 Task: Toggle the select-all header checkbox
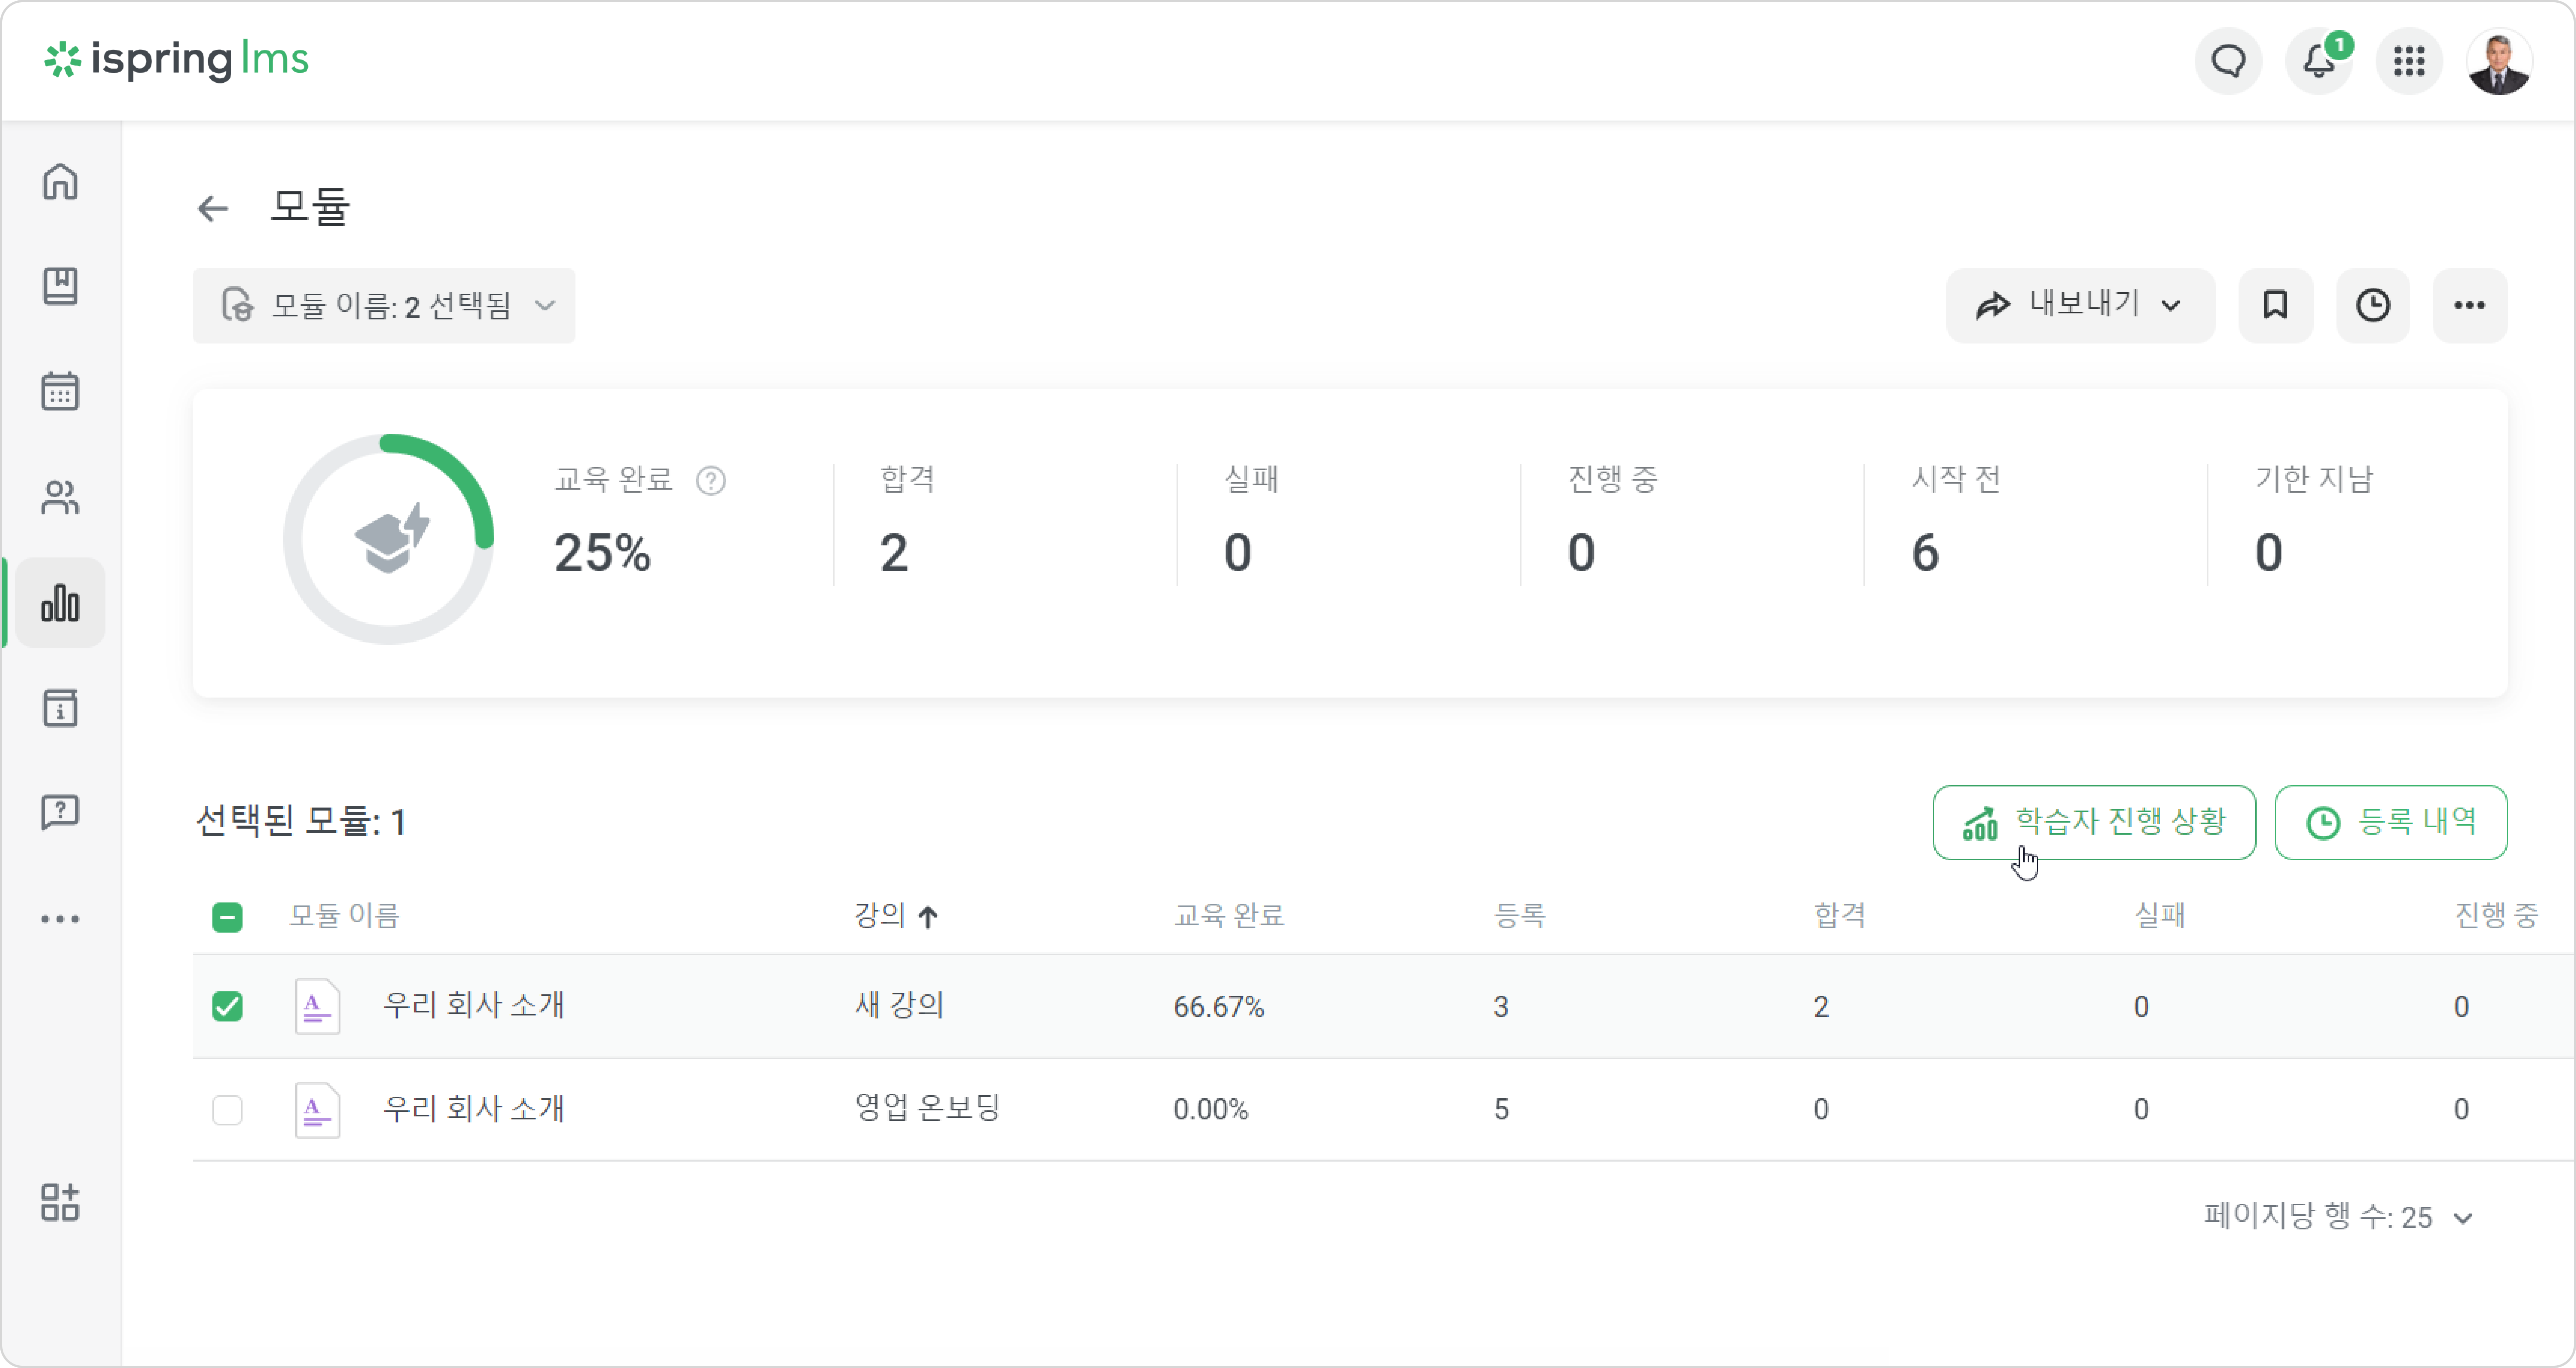(227, 917)
